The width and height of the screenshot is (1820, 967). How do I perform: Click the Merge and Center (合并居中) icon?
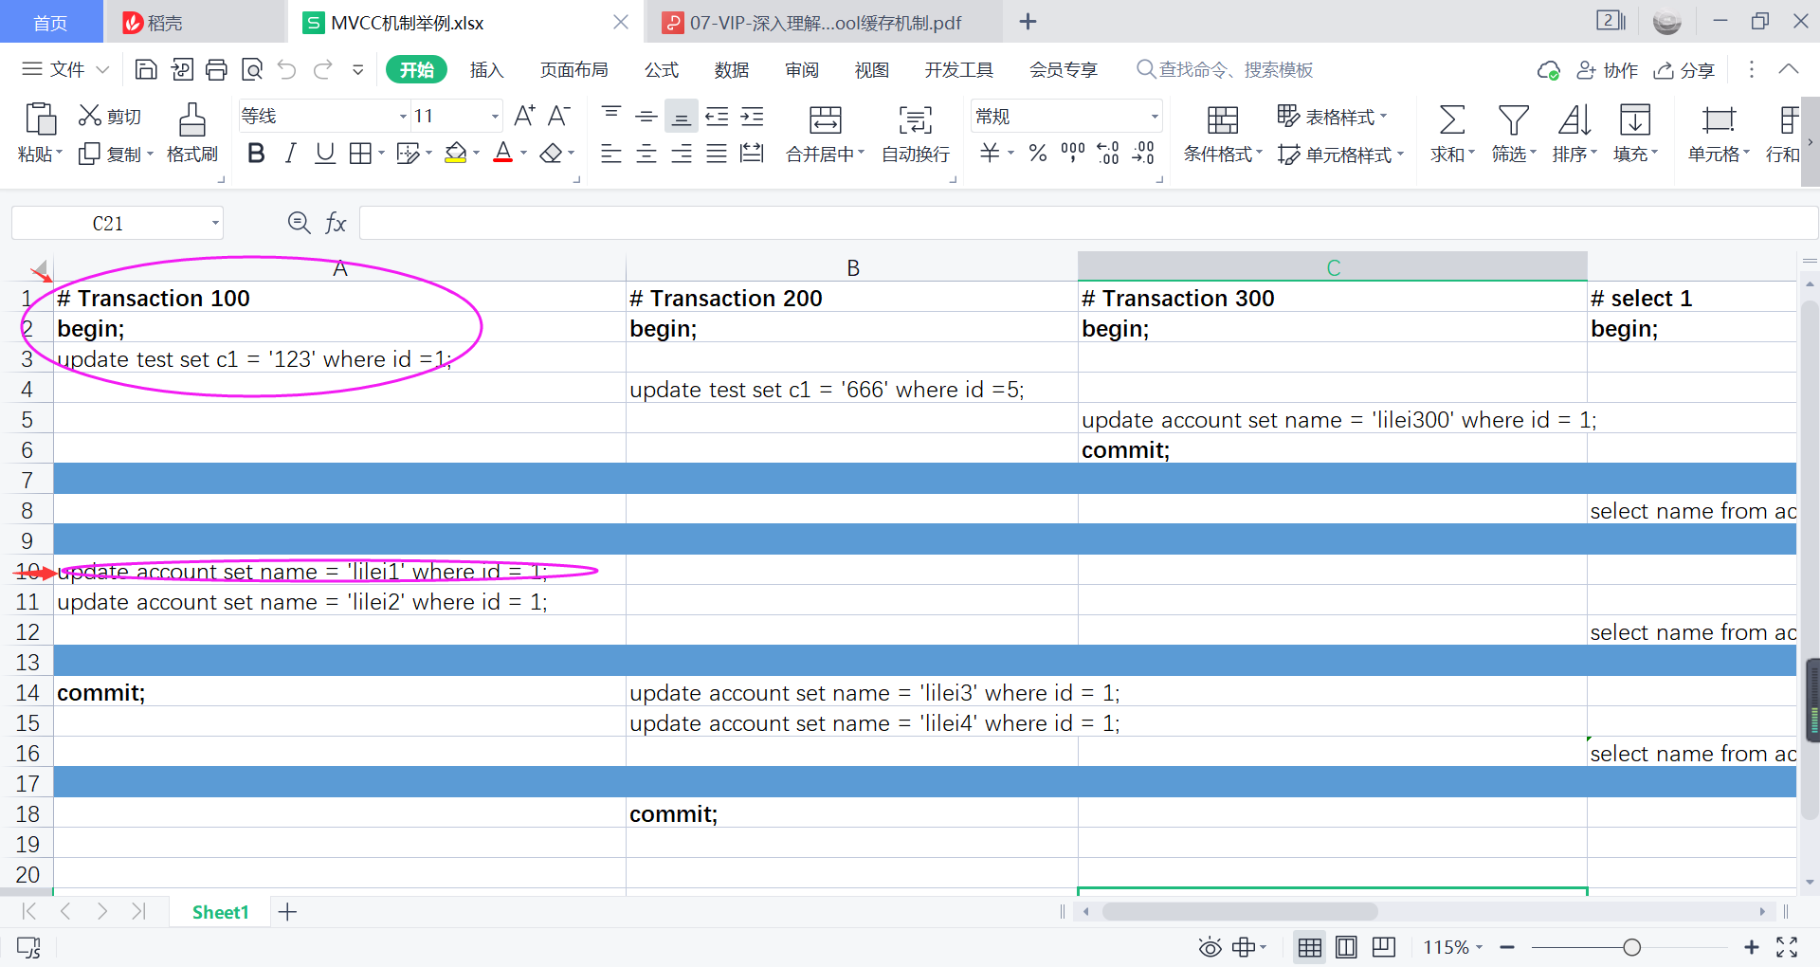click(825, 120)
